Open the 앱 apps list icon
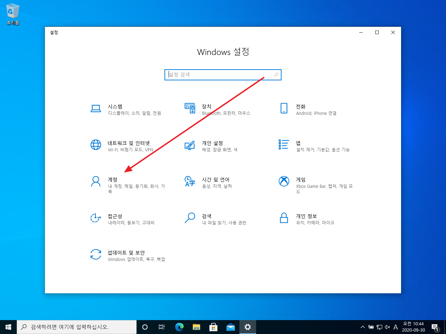Image resolution: width=446 pixels, height=334 pixels. tap(284, 144)
